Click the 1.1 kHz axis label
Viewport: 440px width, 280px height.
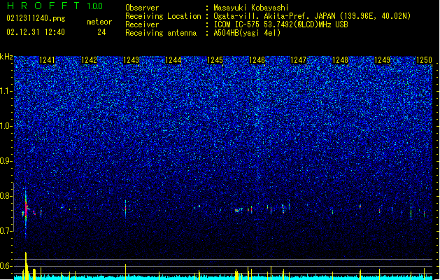(6, 91)
